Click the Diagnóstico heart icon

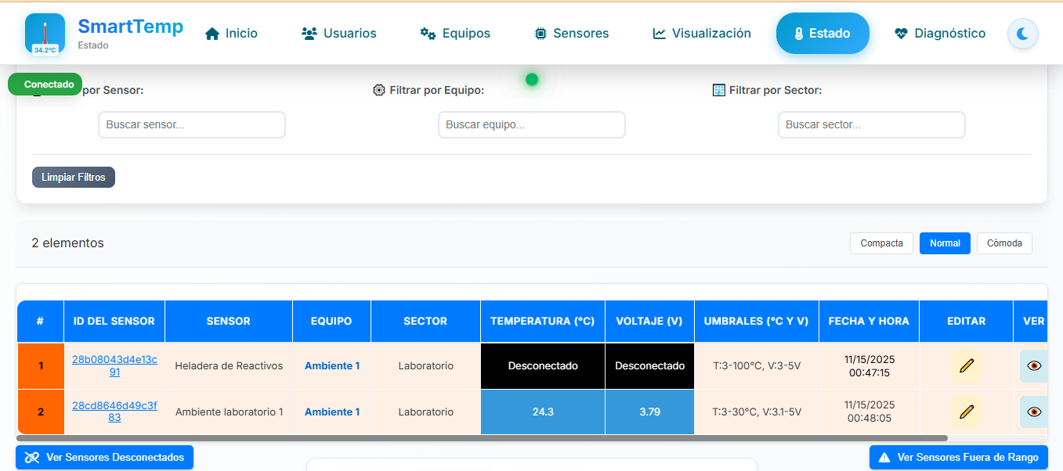(898, 33)
